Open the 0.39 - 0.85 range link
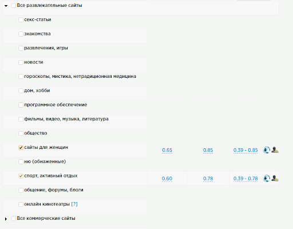The width and height of the screenshot is (293, 229). (246, 150)
